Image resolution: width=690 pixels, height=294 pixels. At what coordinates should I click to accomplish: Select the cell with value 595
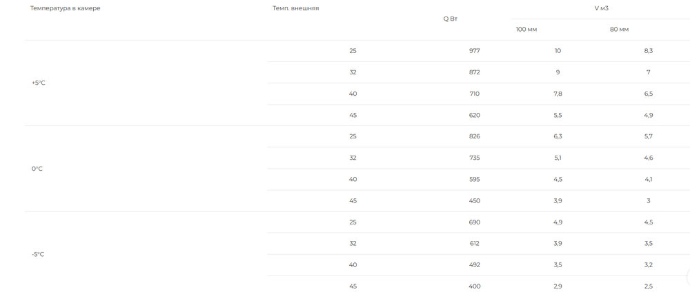[x=475, y=180]
